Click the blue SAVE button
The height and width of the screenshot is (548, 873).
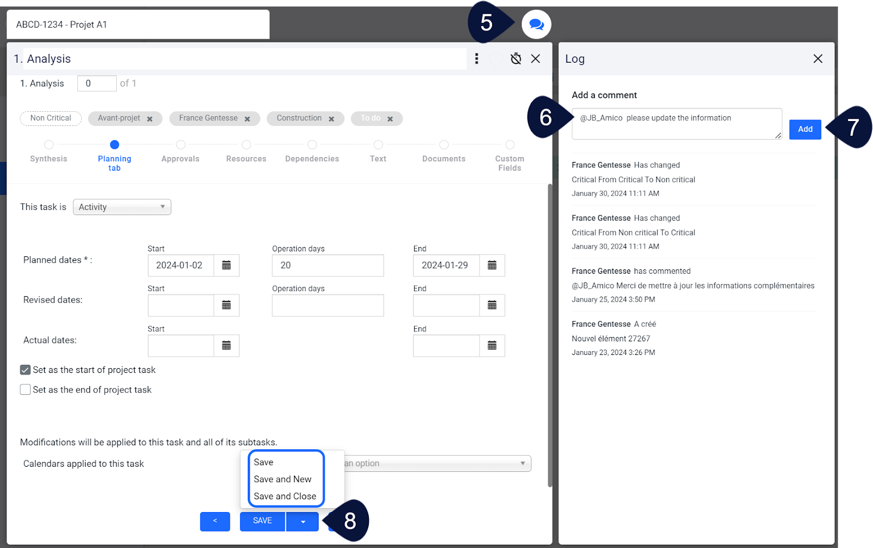pos(262,521)
